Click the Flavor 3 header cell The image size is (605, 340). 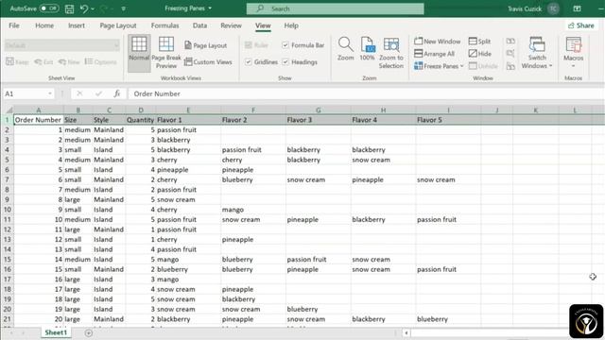(x=319, y=120)
